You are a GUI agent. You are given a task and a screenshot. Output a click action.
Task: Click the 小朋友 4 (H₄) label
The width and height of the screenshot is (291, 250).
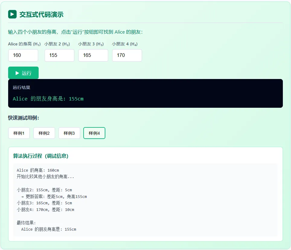pos(125,44)
